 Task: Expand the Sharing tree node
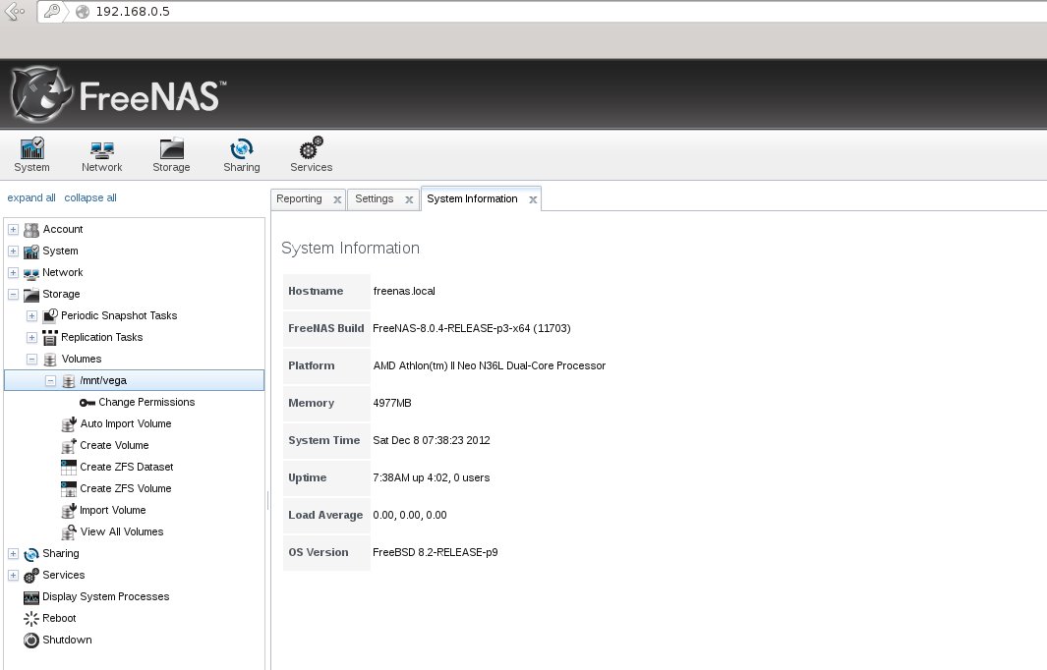(14, 554)
